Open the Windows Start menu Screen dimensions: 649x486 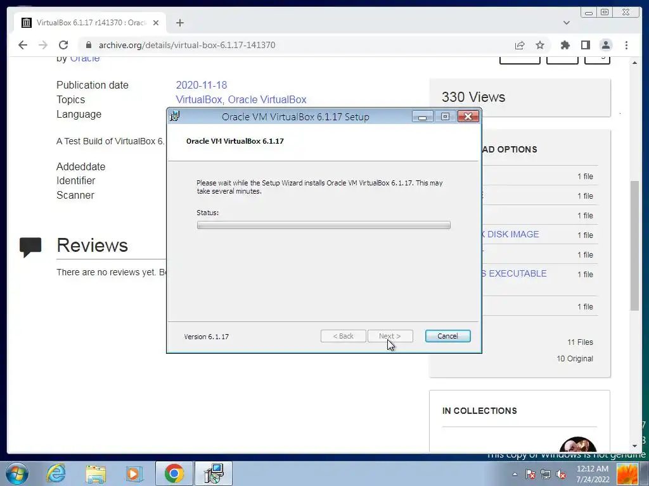pos(17,473)
